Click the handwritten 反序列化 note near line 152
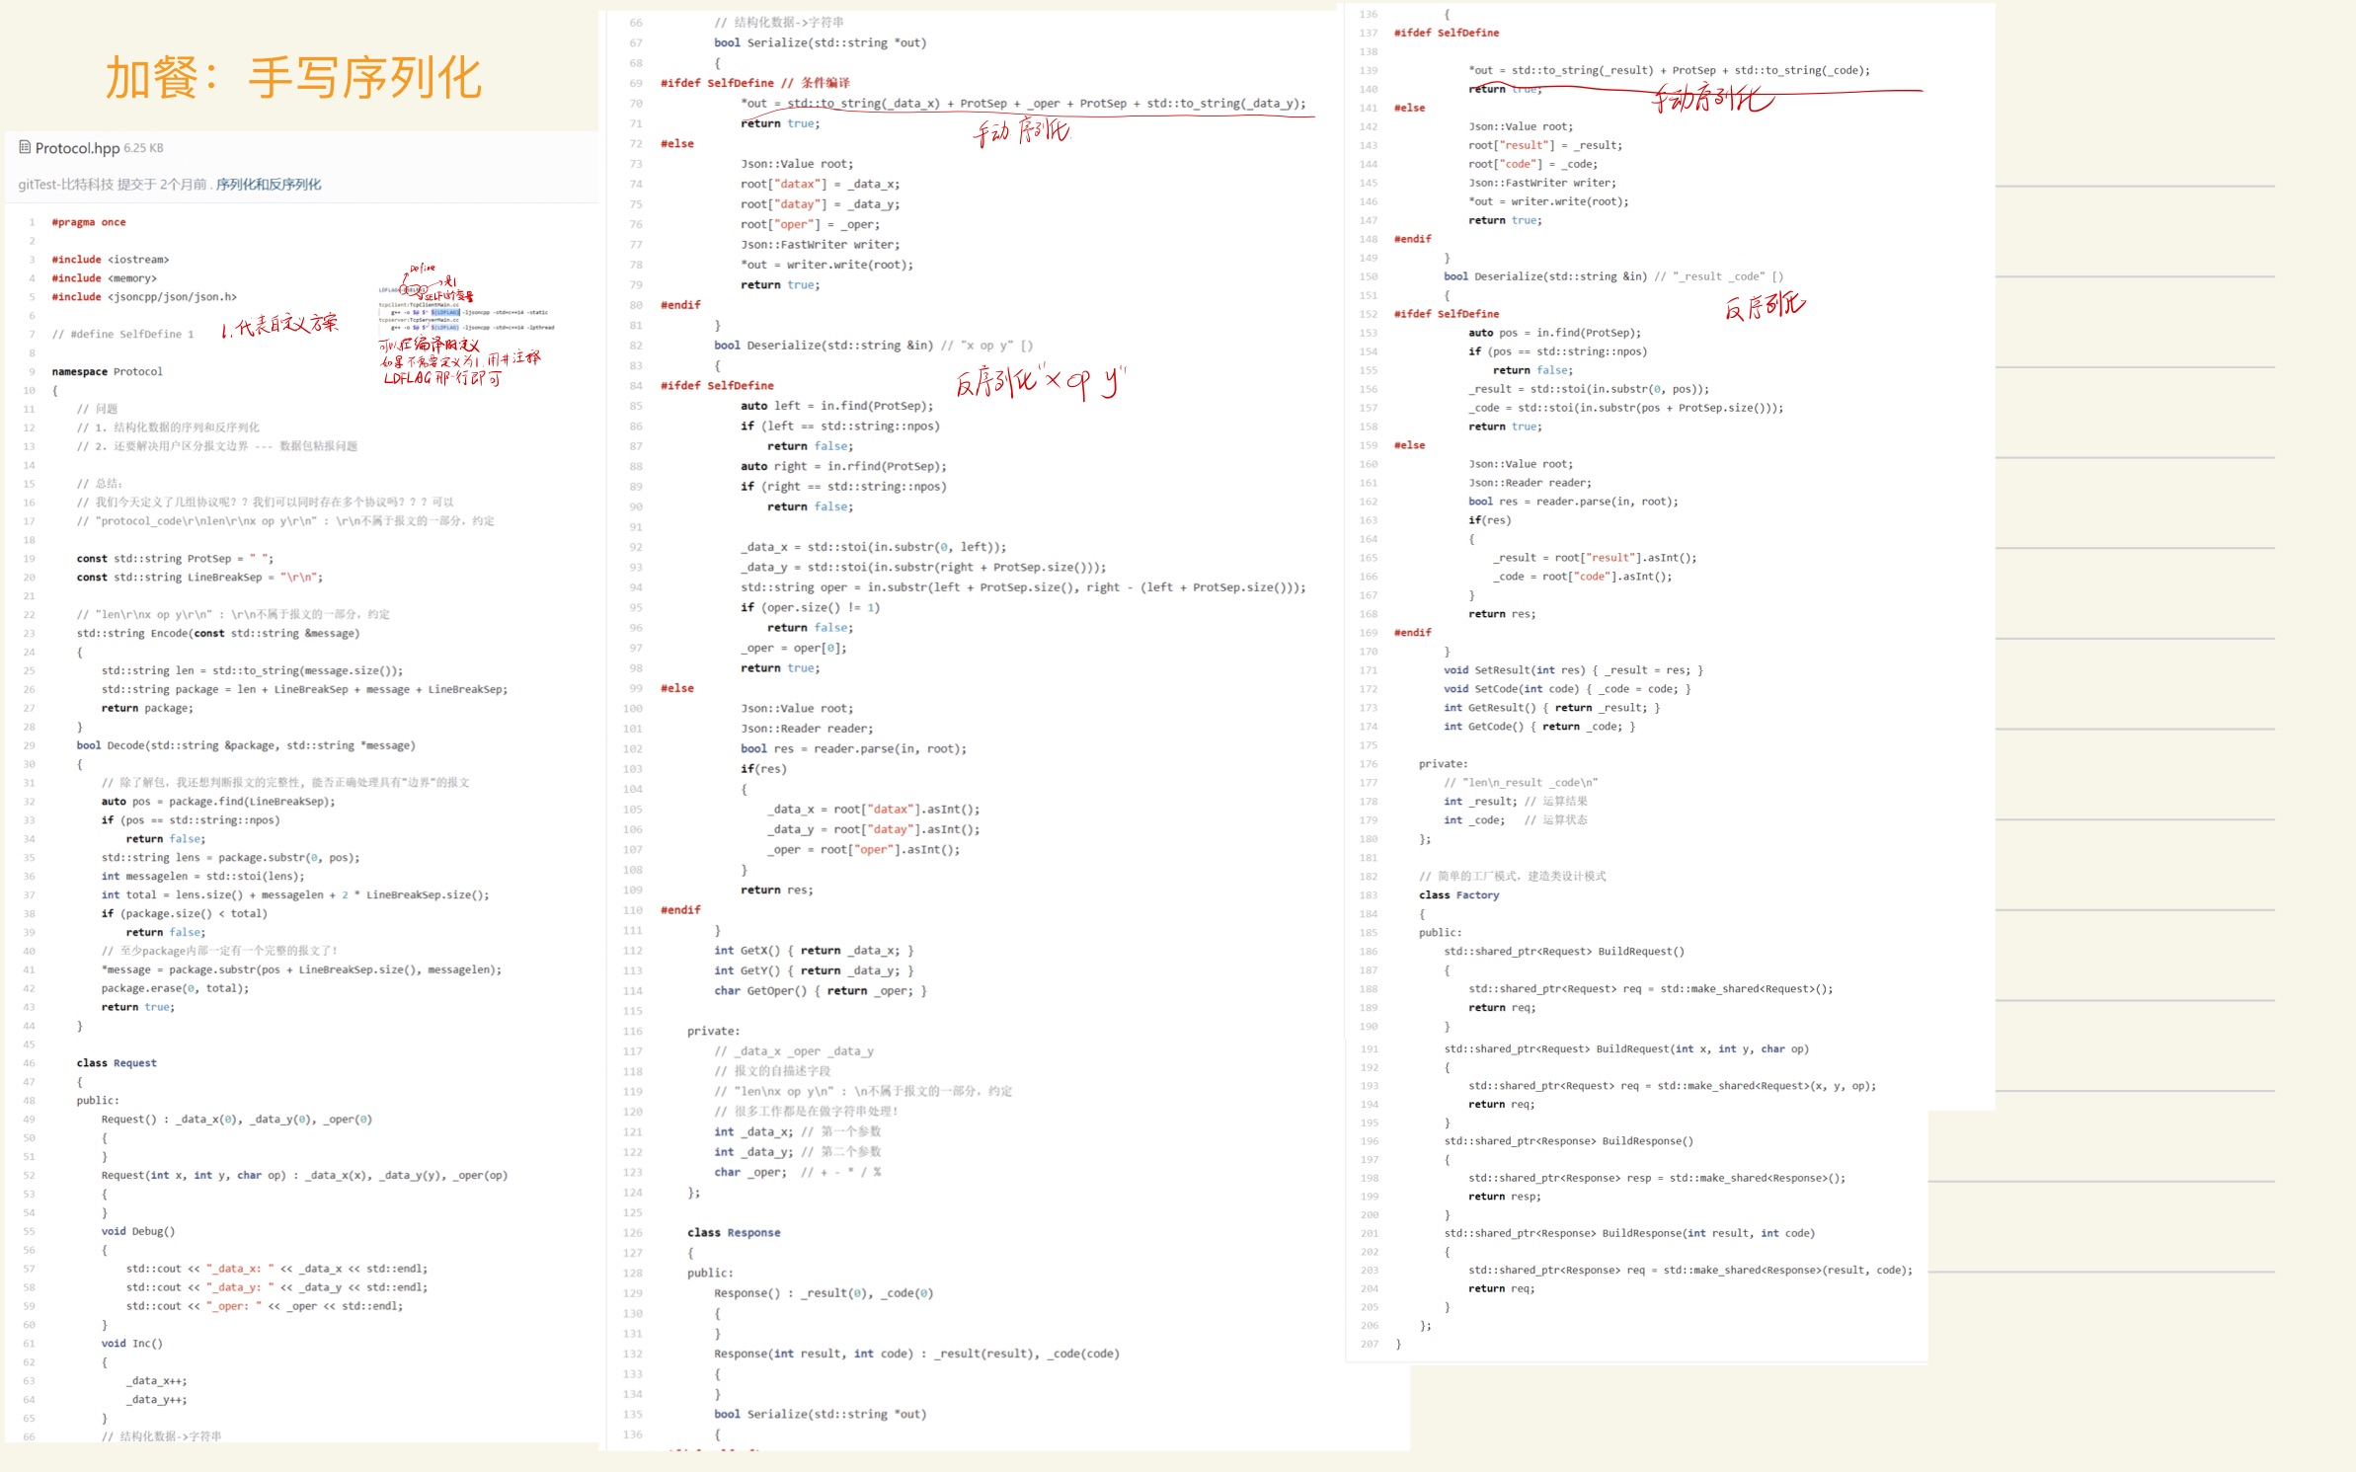Image resolution: width=2356 pixels, height=1472 pixels. click(1765, 307)
